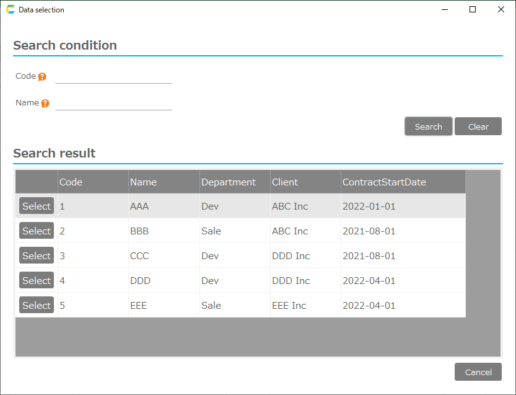Click the help icon next to Name
The width and height of the screenshot is (516, 395).
click(45, 104)
